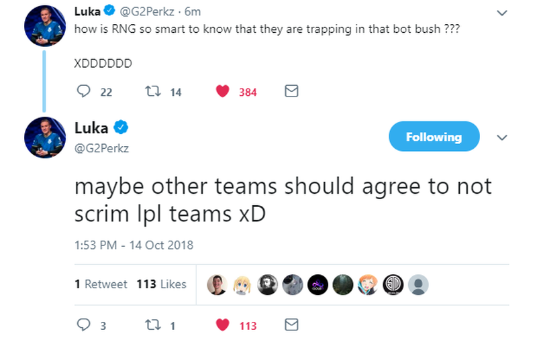
Task: Like the tweet with 384 hearts
Action: tap(223, 91)
